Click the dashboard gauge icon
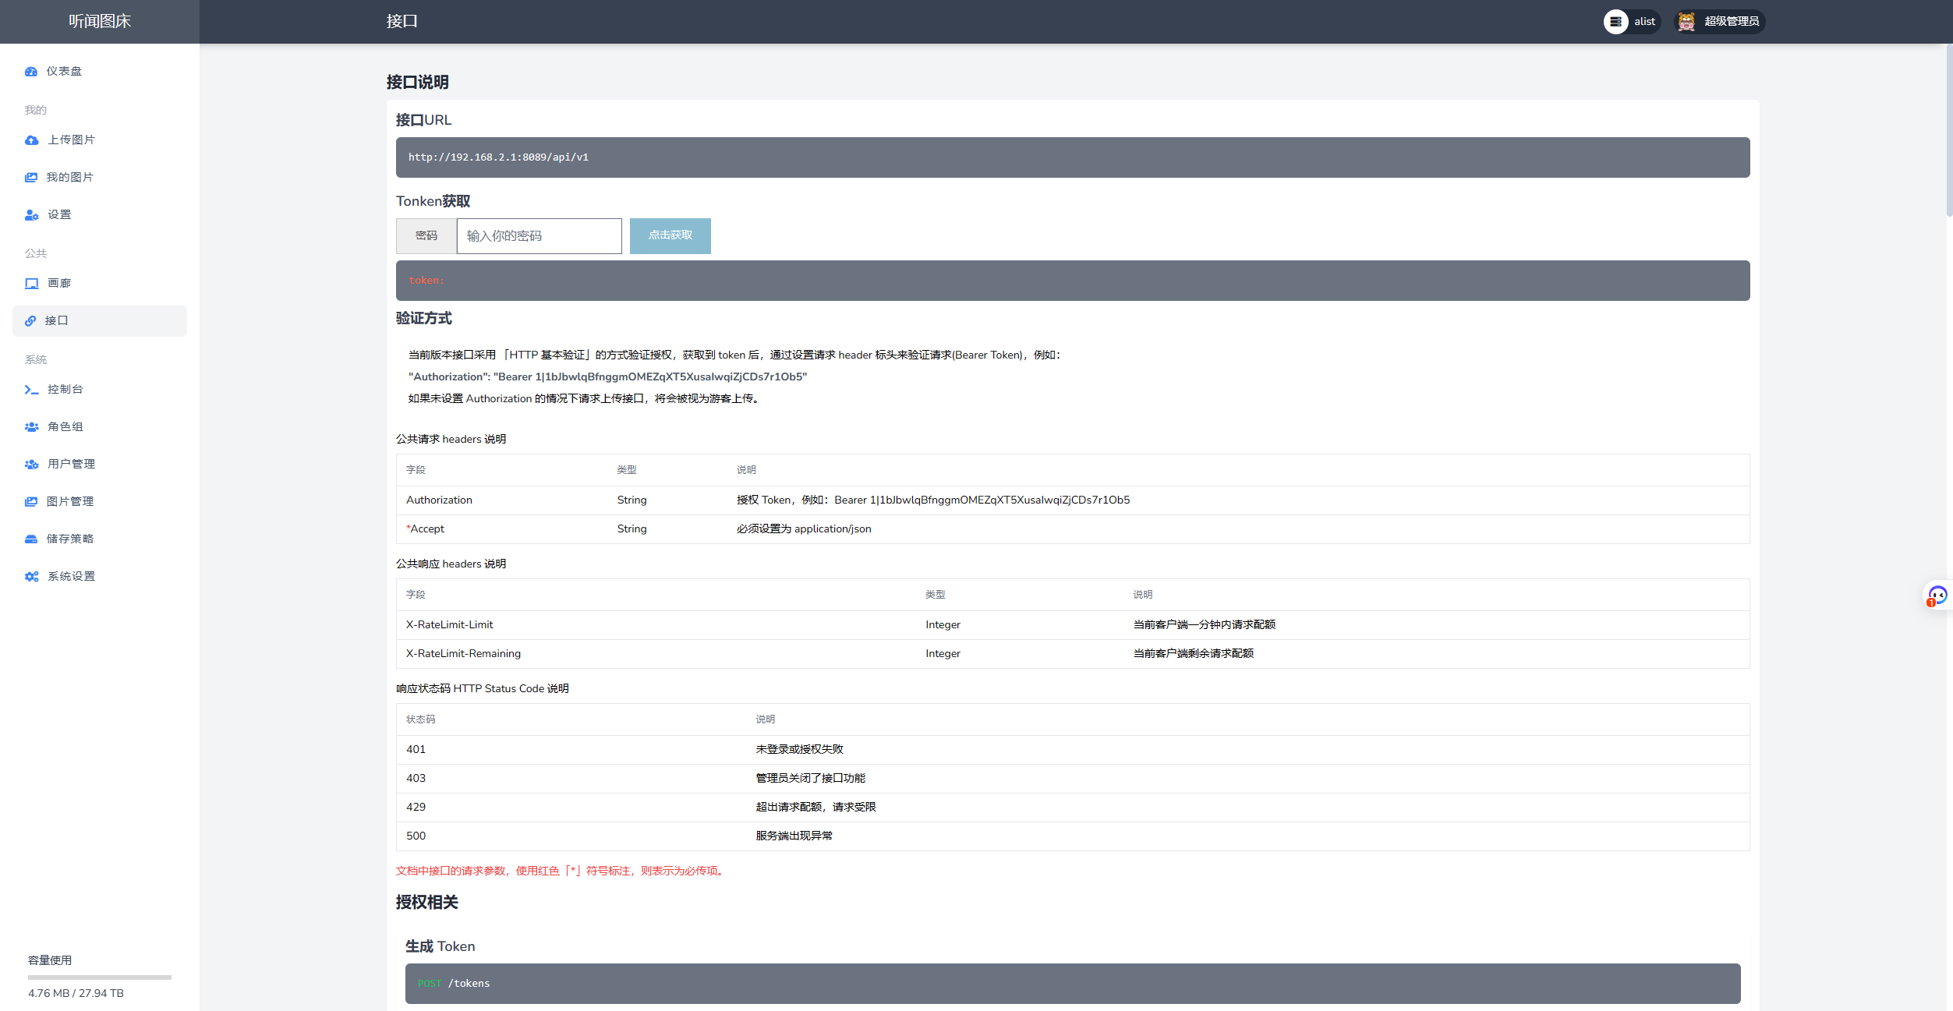 coord(31,72)
